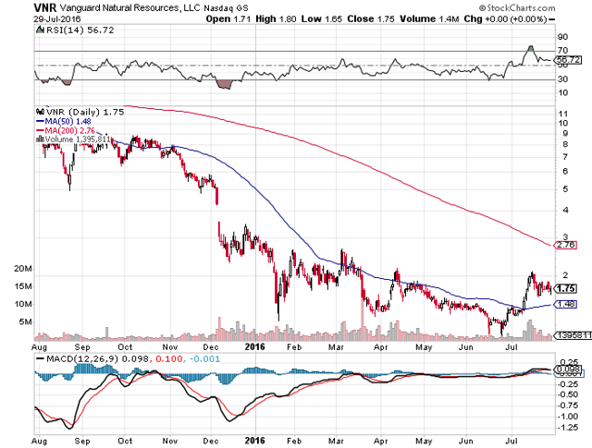Click the candlestick icon beside VNR (Daily)

coord(40,112)
